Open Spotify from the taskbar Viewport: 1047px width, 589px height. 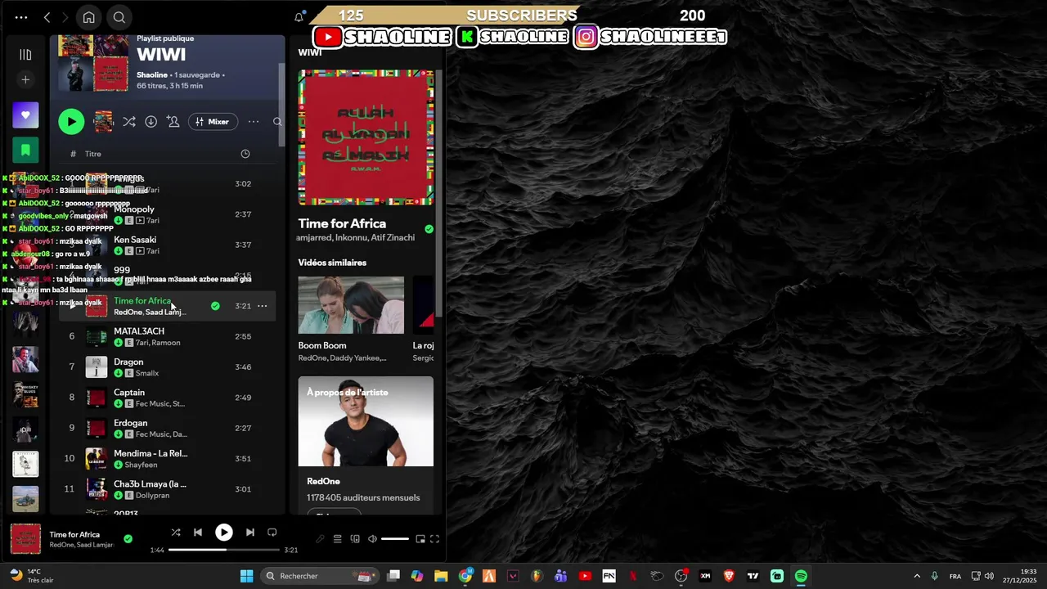[x=801, y=576]
